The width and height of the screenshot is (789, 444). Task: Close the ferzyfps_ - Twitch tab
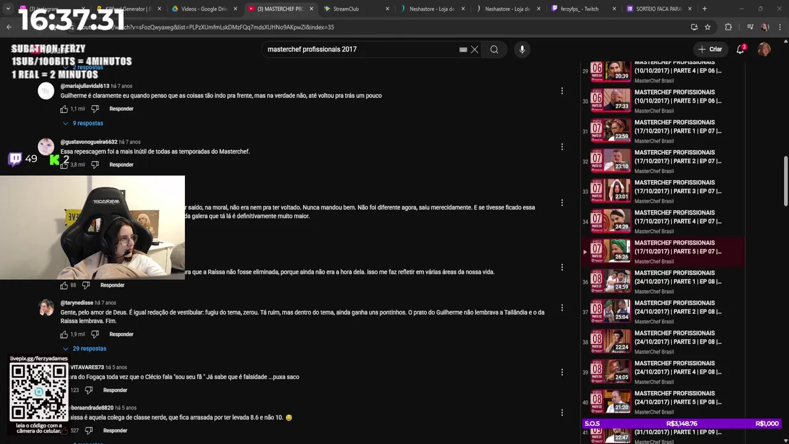click(614, 9)
